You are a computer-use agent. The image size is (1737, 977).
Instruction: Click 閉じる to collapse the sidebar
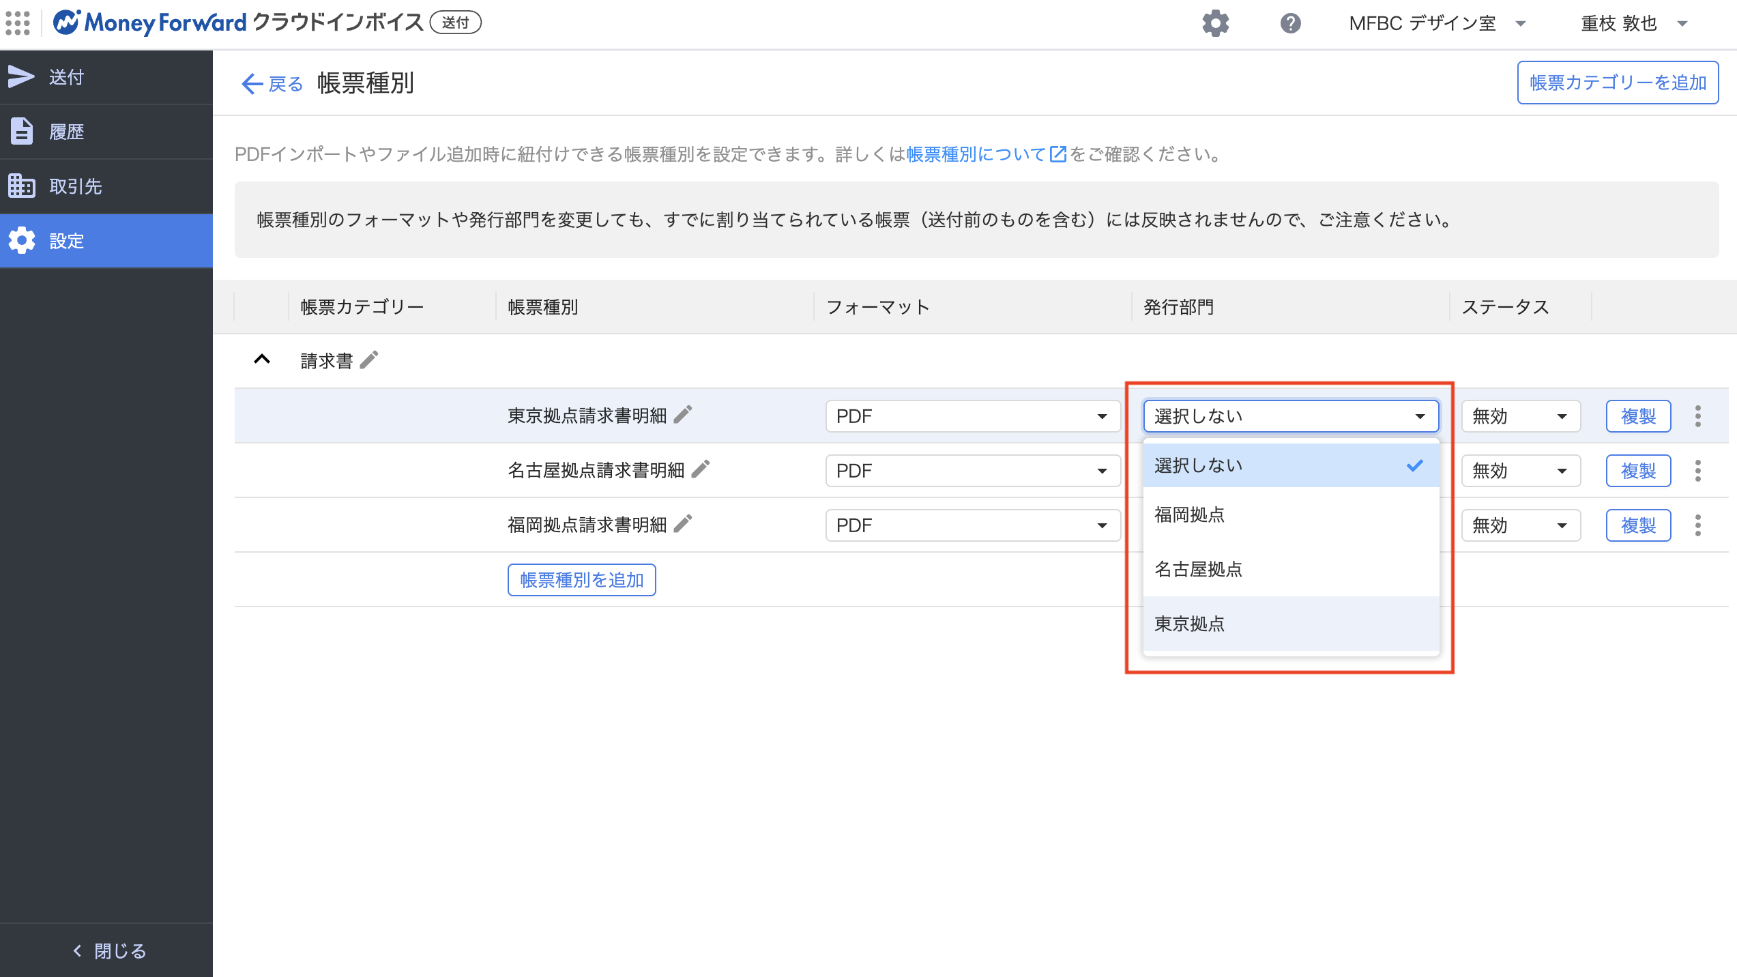(109, 950)
